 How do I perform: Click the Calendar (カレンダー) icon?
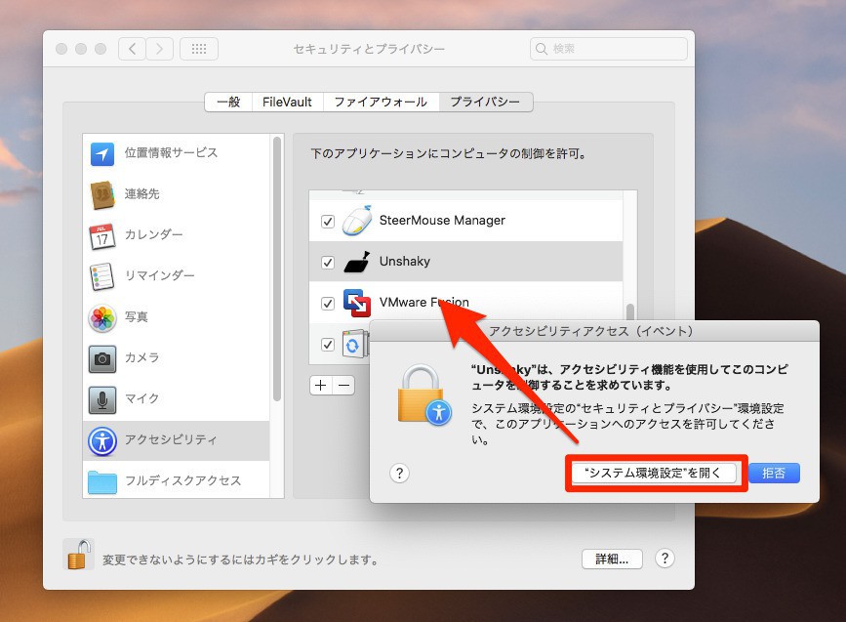102,236
